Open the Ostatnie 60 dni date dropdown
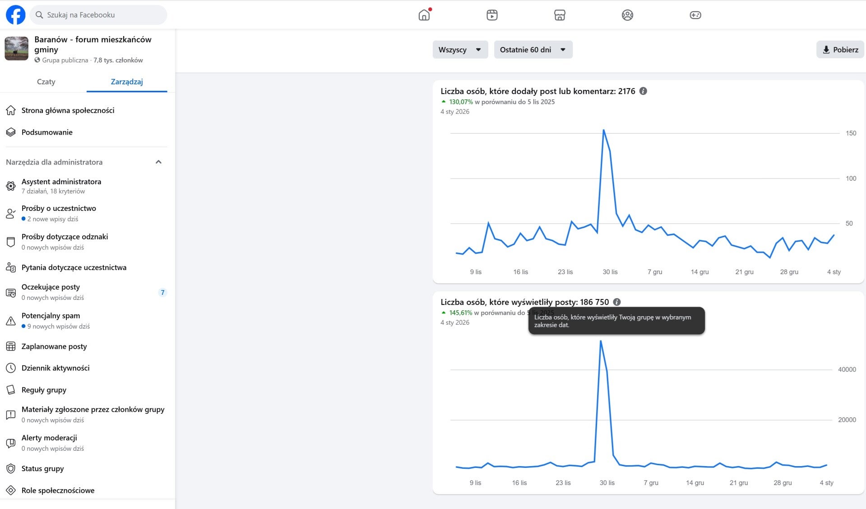866x509 pixels. pos(533,50)
